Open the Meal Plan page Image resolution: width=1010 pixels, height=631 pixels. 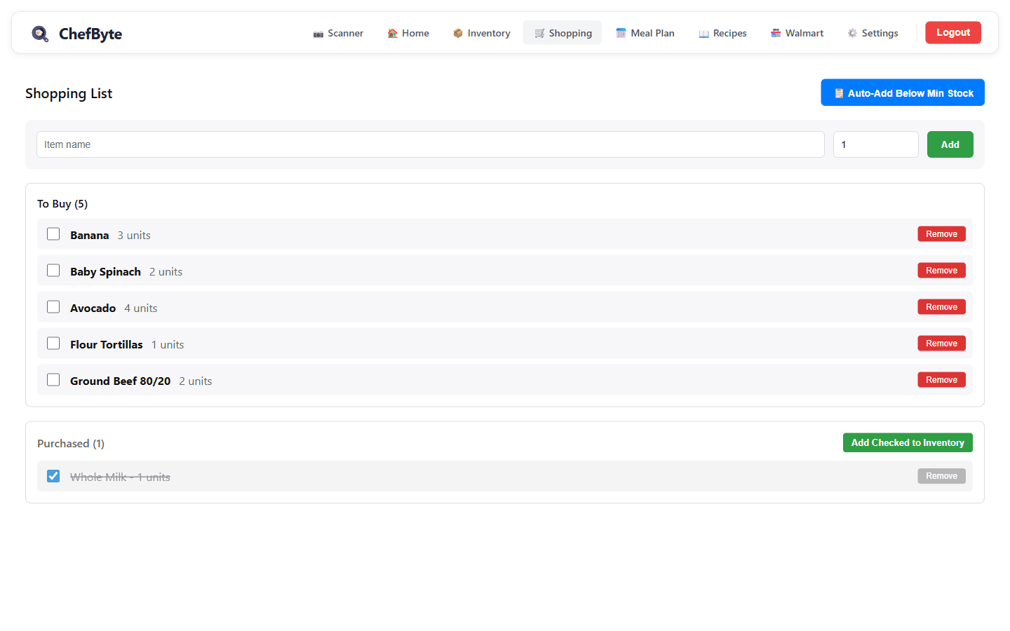pos(645,33)
